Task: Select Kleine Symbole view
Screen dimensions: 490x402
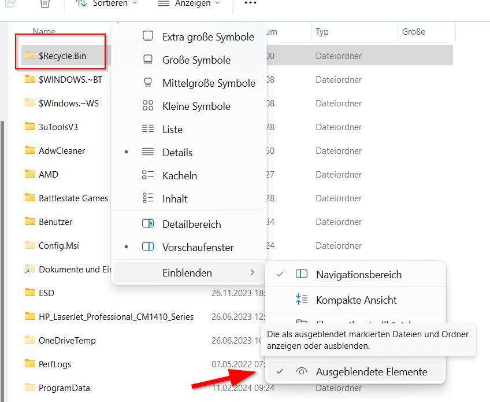Action: pyautogui.click(x=189, y=106)
